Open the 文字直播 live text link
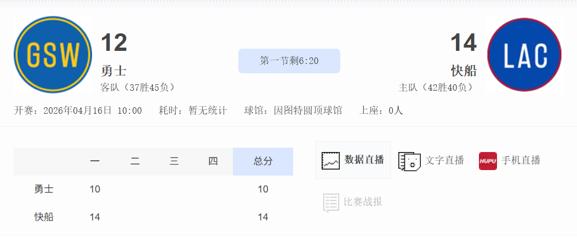 click(x=444, y=160)
